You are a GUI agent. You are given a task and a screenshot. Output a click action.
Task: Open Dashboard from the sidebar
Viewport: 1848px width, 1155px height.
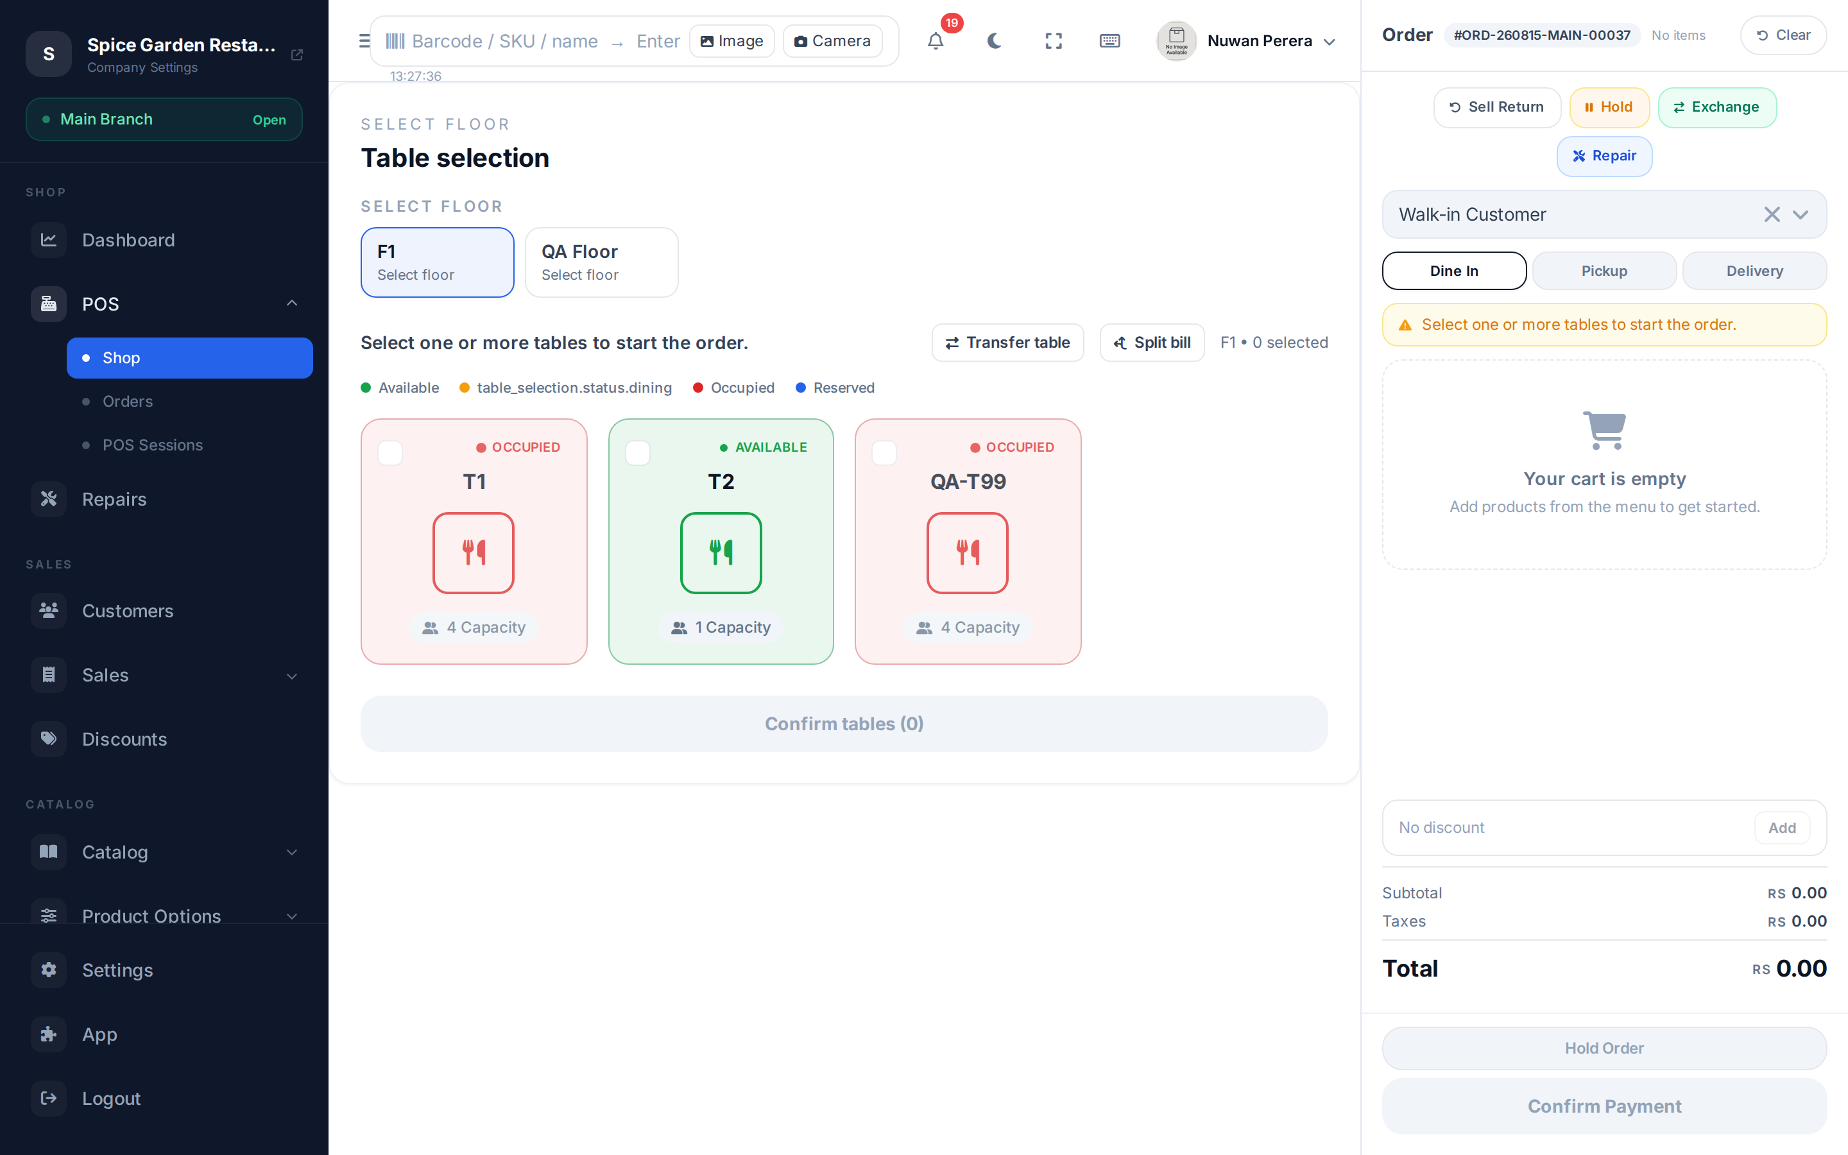164,240
